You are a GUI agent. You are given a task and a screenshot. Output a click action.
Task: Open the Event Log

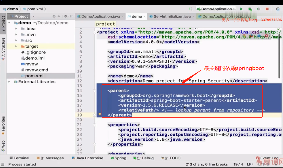[x=267, y=158]
